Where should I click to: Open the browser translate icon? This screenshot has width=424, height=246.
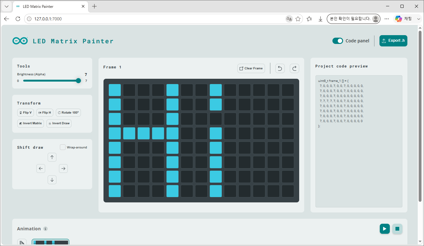coord(289,19)
